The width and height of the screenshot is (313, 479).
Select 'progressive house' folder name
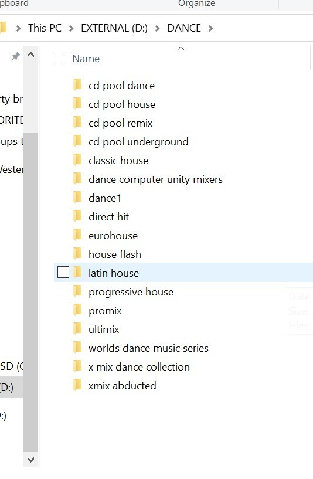point(131,292)
